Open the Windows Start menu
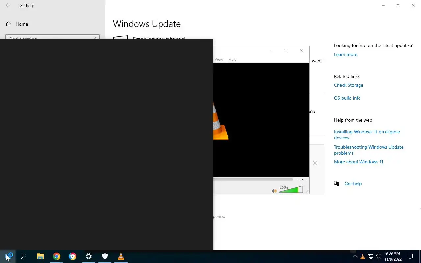 (x=8, y=256)
